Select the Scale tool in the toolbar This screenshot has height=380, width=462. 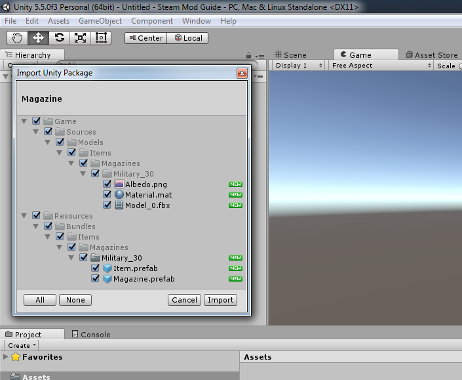[80, 38]
